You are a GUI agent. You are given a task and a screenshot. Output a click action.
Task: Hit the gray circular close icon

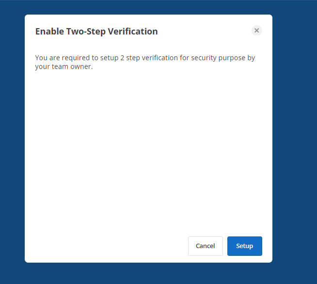[x=256, y=31]
